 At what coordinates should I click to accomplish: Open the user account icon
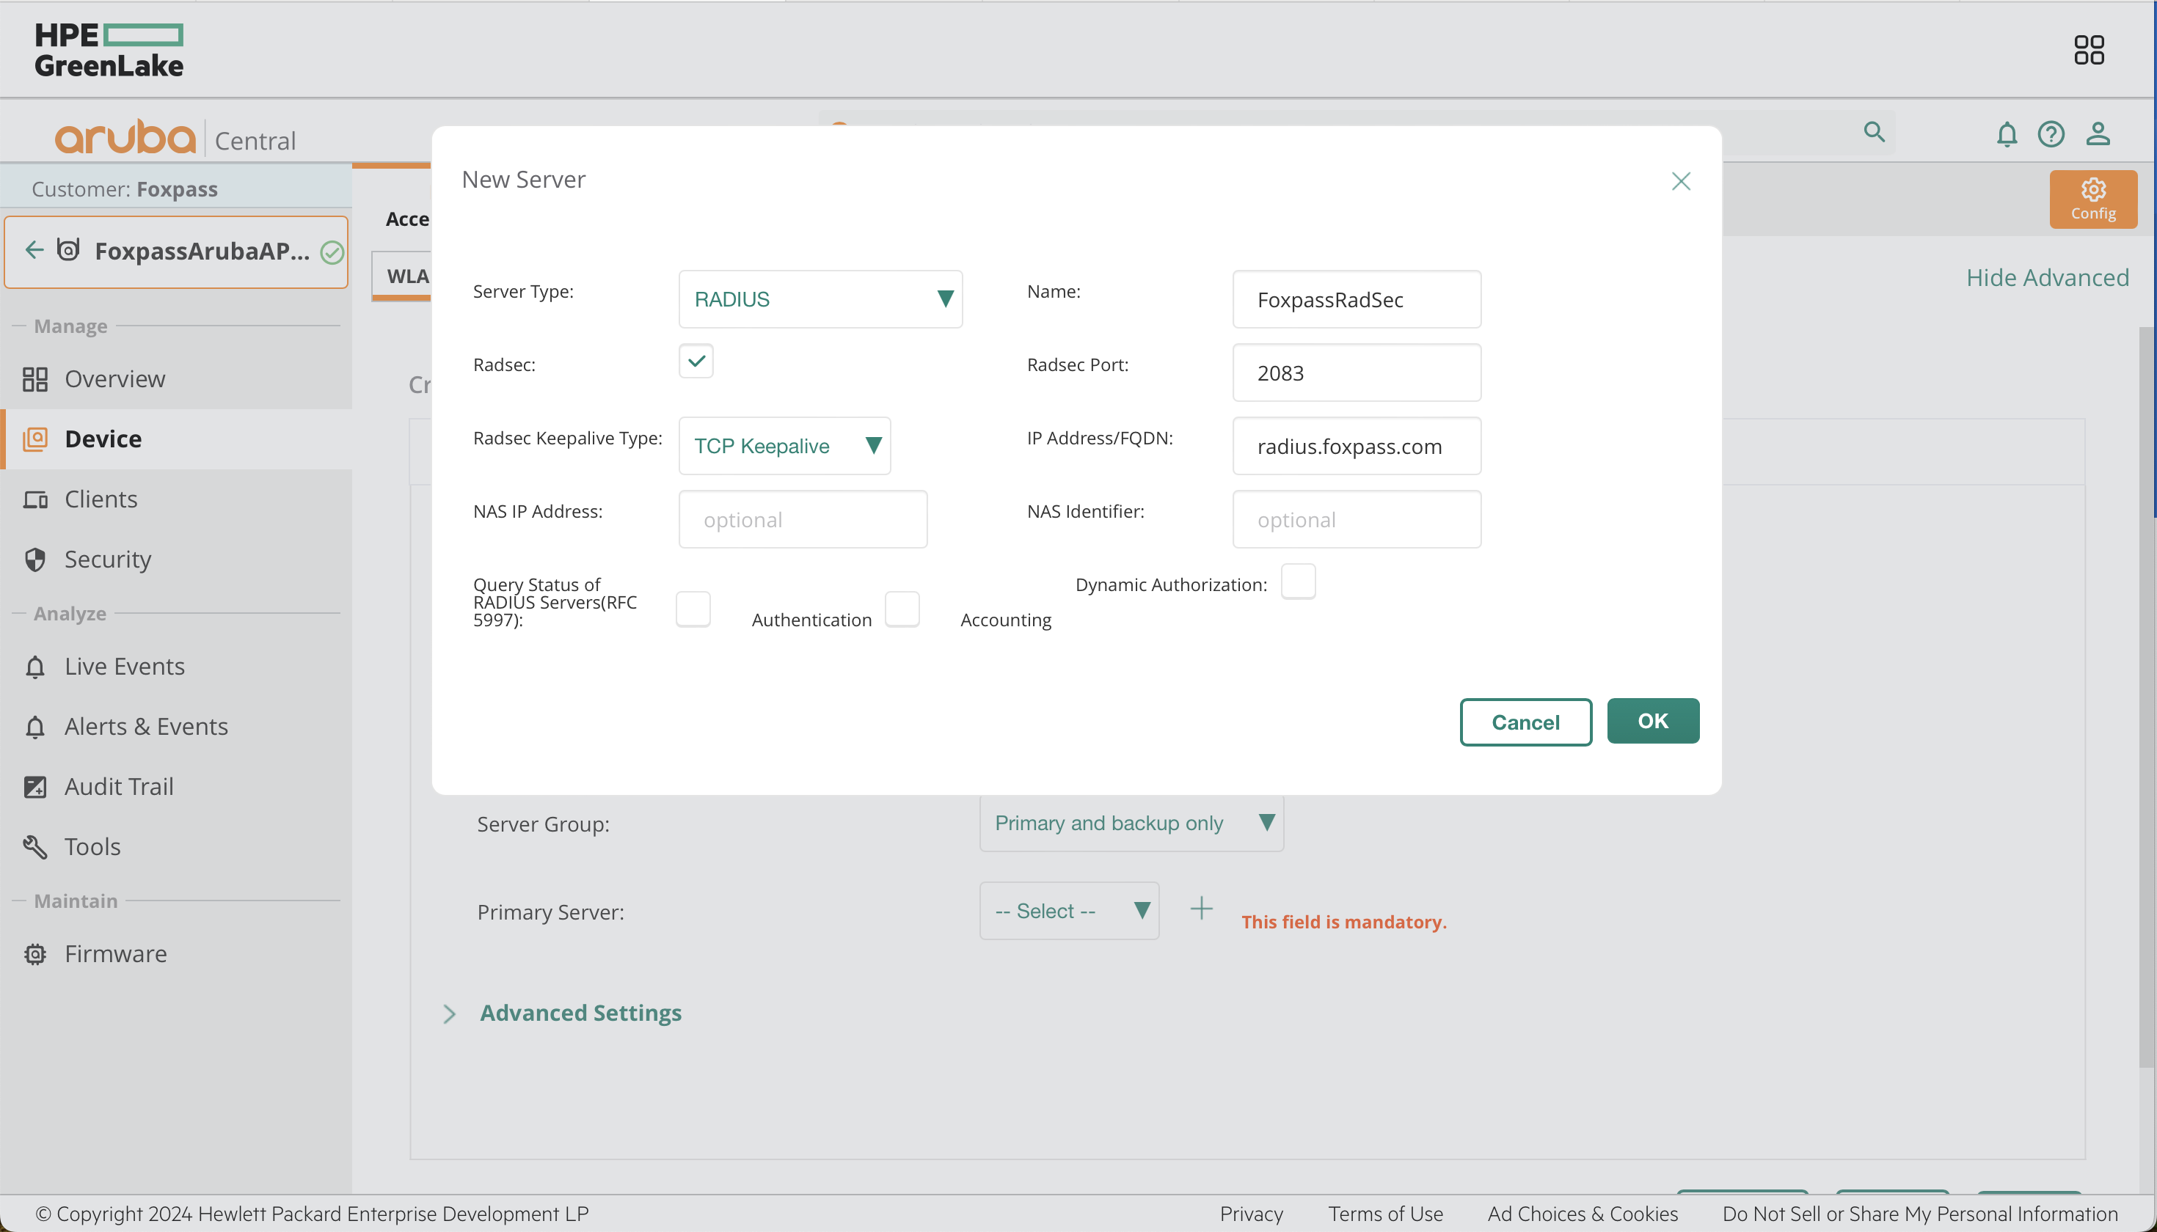coord(2098,133)
